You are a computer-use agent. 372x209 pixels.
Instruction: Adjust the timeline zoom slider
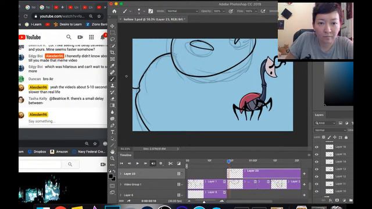[204, 201]
